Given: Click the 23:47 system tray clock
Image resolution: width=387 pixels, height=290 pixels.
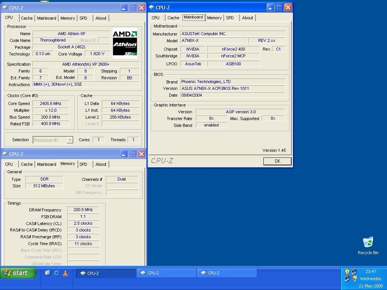Looking at the screenshot, I should (x=371, y=271).
